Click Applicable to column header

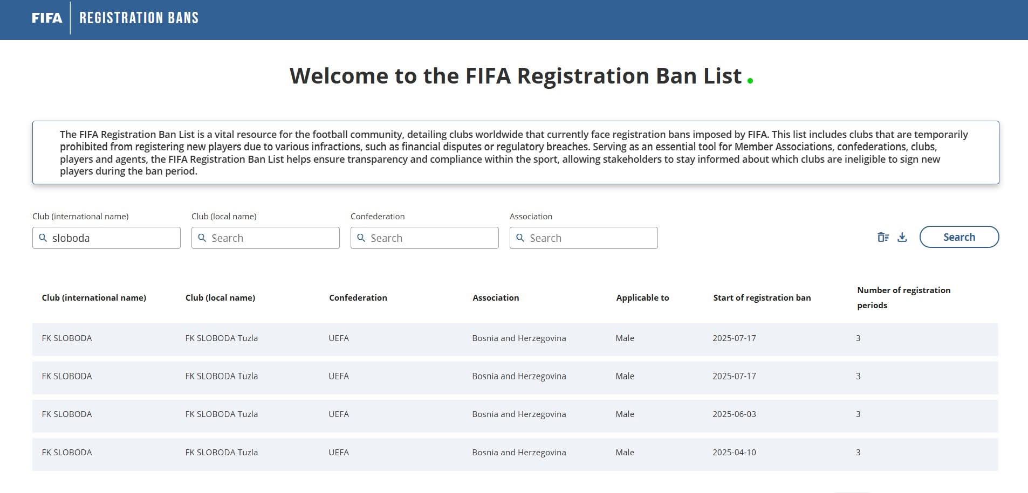(x=642, y=297)
